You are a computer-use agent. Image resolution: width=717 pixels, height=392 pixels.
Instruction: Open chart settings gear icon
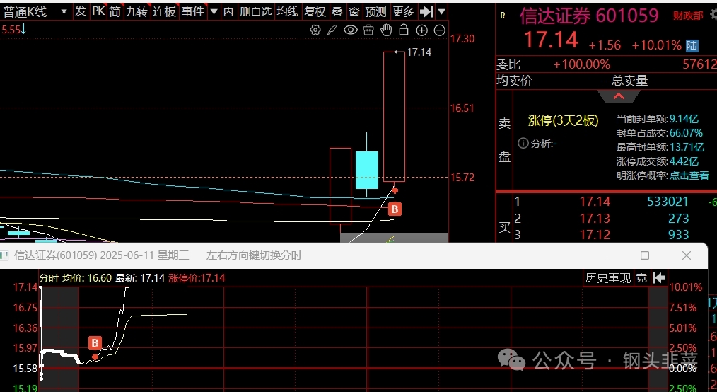click(x=315, y=30)
